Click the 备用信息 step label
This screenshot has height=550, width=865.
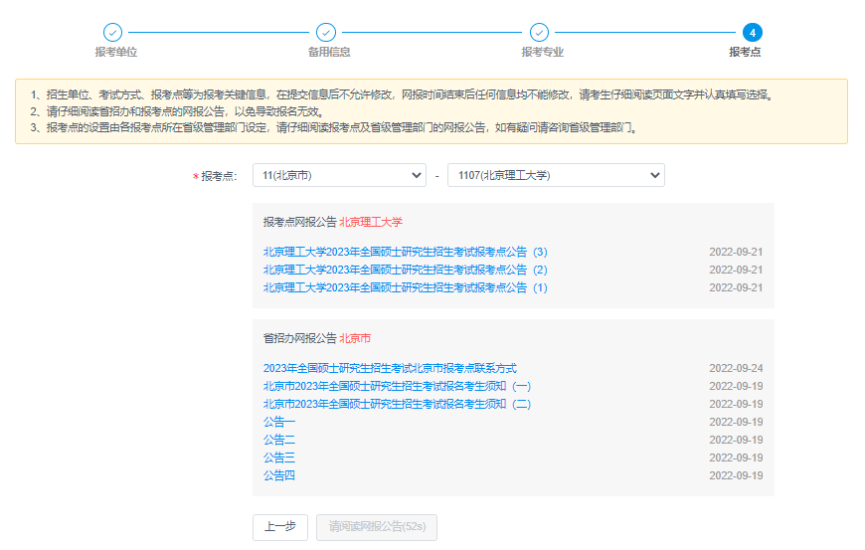click(329, 52)
